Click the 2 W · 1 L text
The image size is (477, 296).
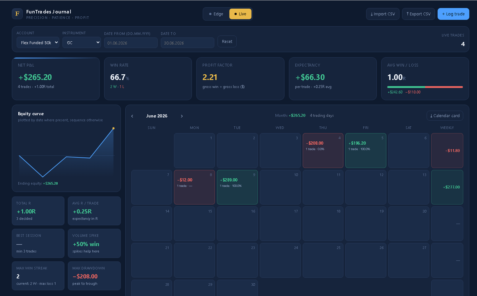(x=117, y=87)
